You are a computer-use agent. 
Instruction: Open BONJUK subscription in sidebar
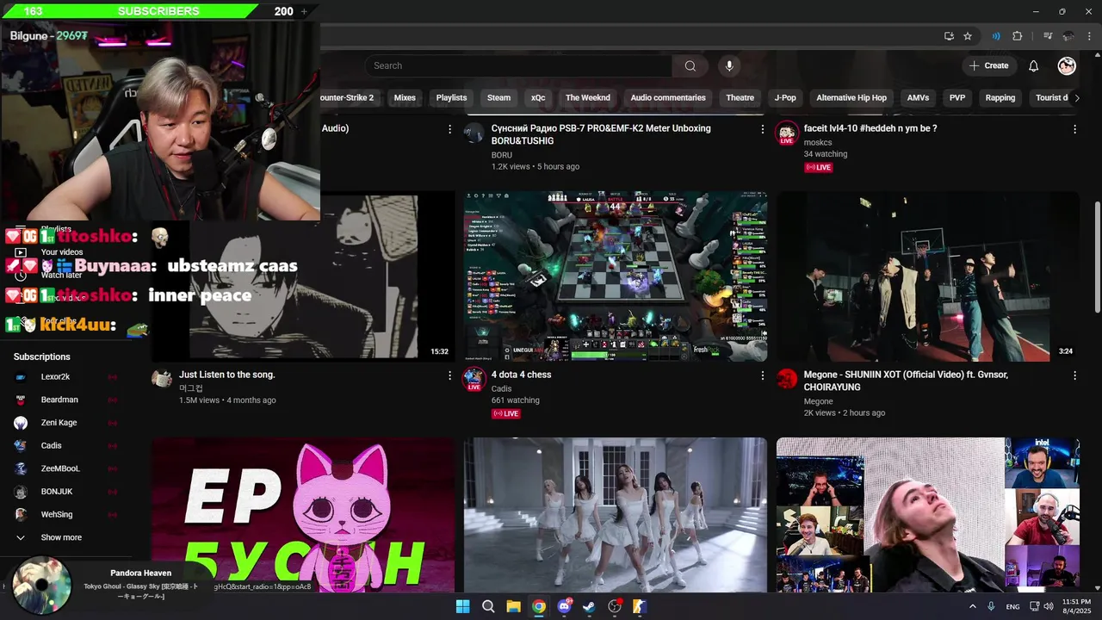pyautogui.click(x=57, y=492)
